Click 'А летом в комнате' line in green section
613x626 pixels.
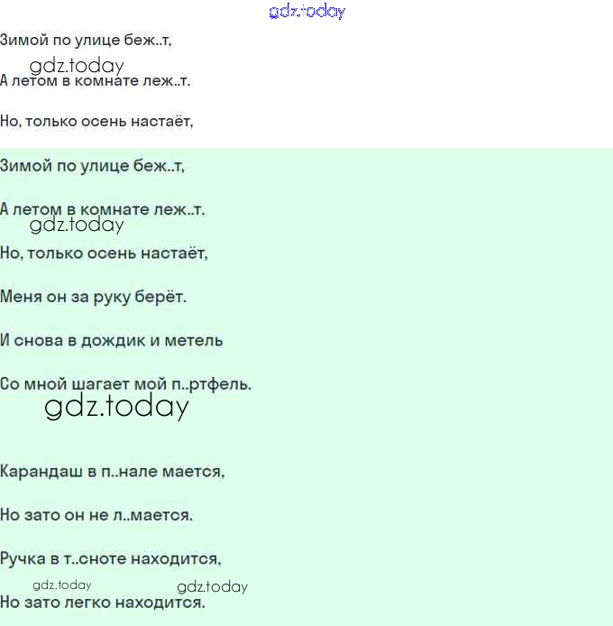click(102, 209)
